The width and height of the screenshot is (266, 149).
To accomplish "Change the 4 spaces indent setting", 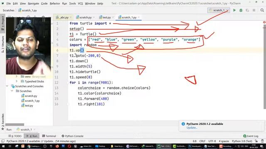I will [224, 141].
